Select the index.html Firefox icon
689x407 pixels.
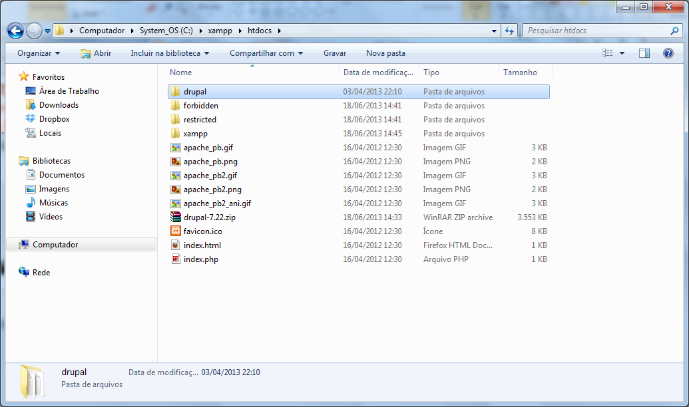click(175, 245)
